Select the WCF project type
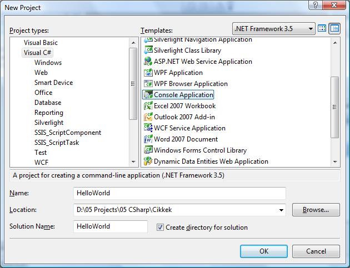The height and width of the screenshot is (268, 350). [41, 163]
